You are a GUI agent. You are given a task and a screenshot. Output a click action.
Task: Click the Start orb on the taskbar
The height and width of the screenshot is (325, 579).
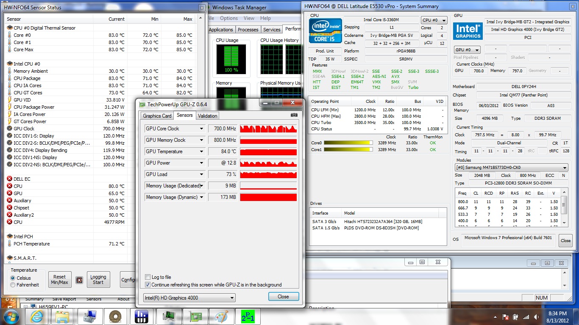tap(11, 317)
